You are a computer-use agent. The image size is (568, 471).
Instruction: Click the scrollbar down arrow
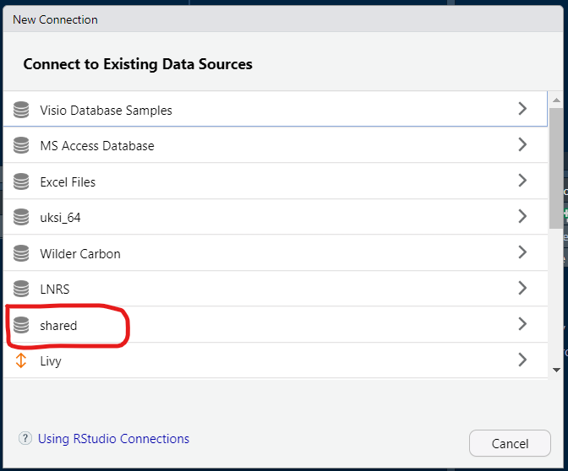[556, 370]
